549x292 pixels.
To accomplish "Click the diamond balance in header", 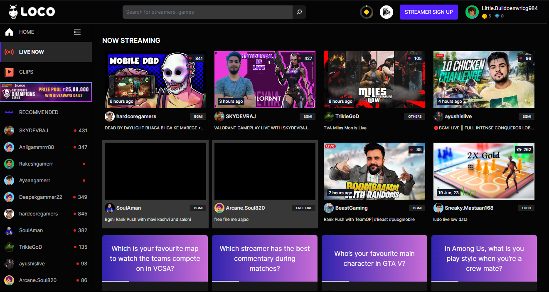I will 499,16.
